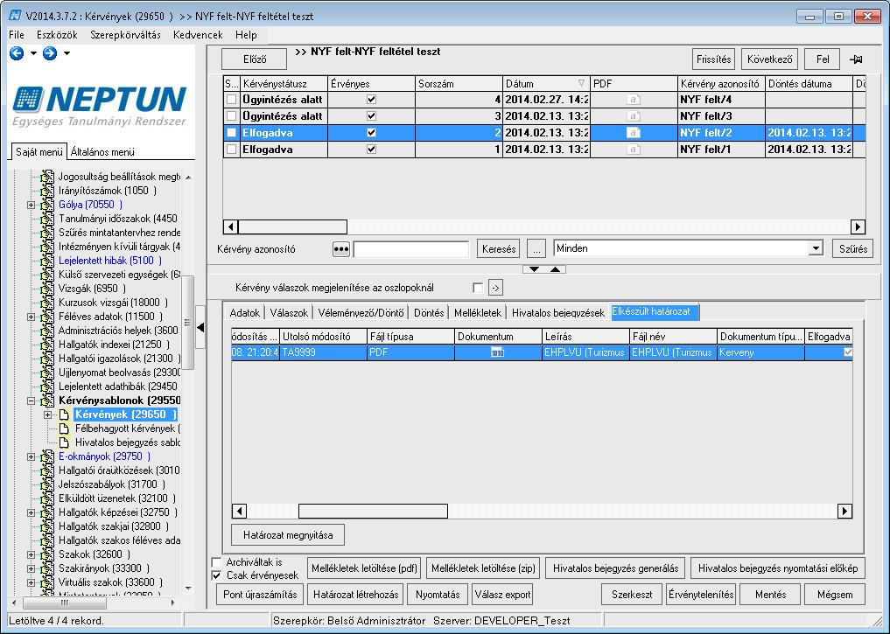Click the Kérvények (29650) page icon
The width and height of the screenshot is (890, 634).
64,415
